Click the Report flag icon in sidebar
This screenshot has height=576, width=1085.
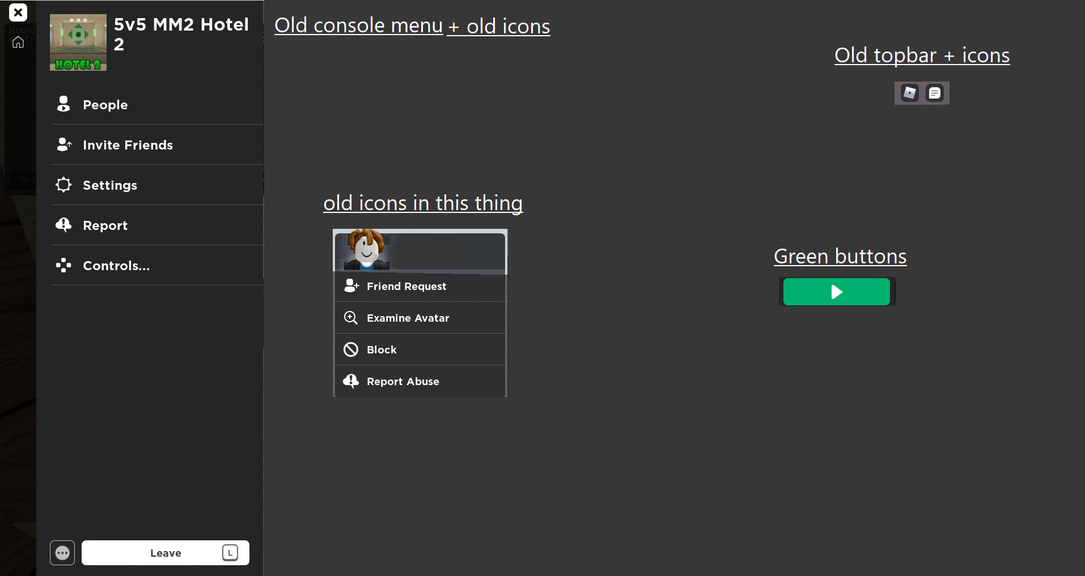click(62, 225)
